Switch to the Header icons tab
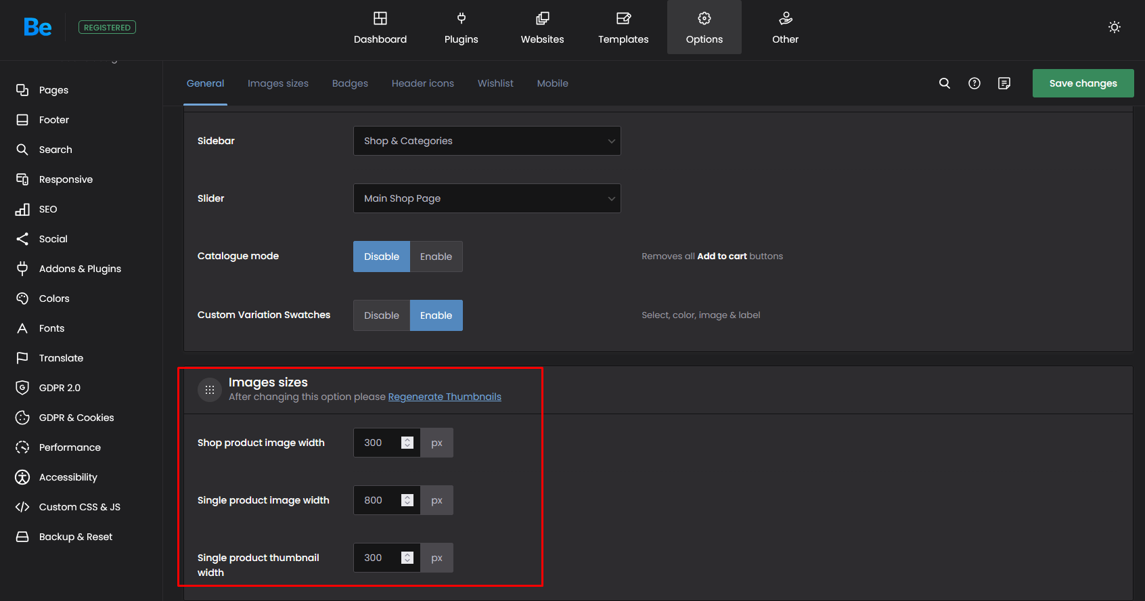The height and width of the screenshot is (601, 1145). (423, 83)
